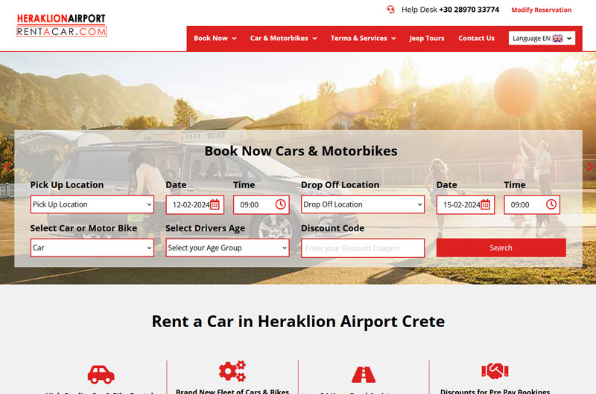
Task: Open the Select your Age Group dropdown
Action: (227, 248)
